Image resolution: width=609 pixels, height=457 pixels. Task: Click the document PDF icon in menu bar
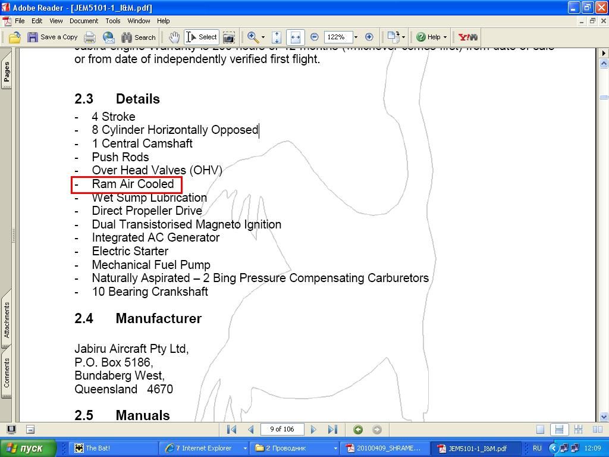point(7,21)
